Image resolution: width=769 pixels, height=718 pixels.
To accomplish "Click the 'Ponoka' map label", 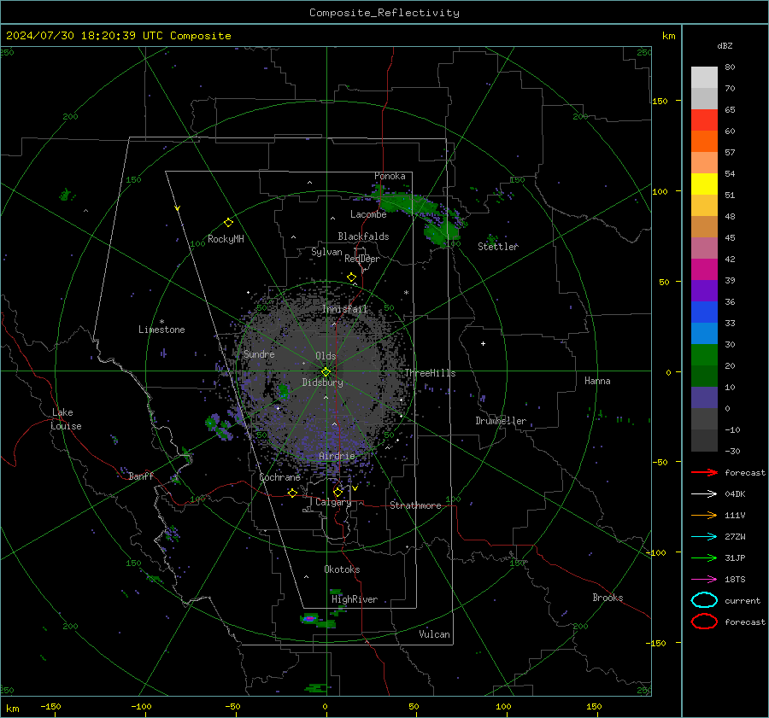I will pos(390,176).
